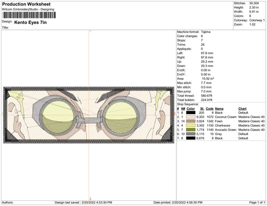Click the Production Worksheet heading

(27, 4)
